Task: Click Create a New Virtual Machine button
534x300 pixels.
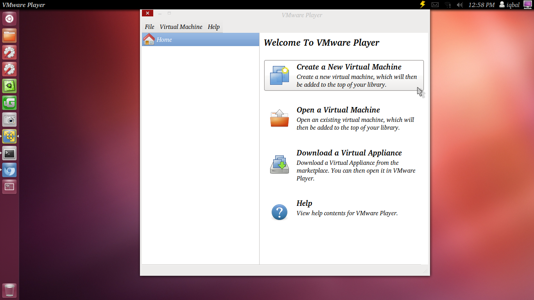Action: click(344, 75)
